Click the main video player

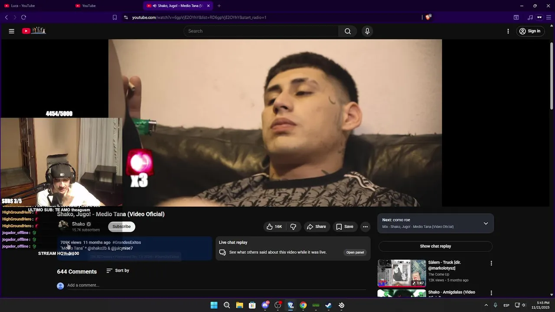coord(275,123)
